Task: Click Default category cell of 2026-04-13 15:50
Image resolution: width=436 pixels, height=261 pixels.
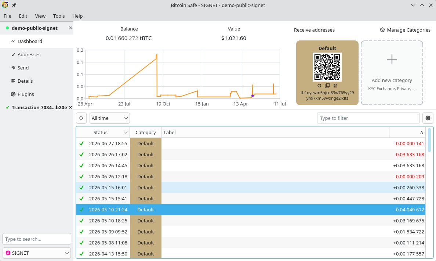Action: (145, 254)
